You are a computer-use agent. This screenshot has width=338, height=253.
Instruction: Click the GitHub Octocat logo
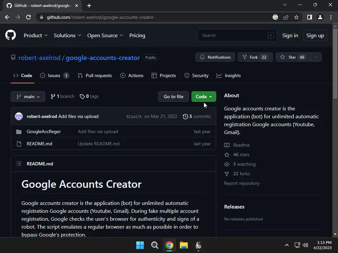coord(11,35)
